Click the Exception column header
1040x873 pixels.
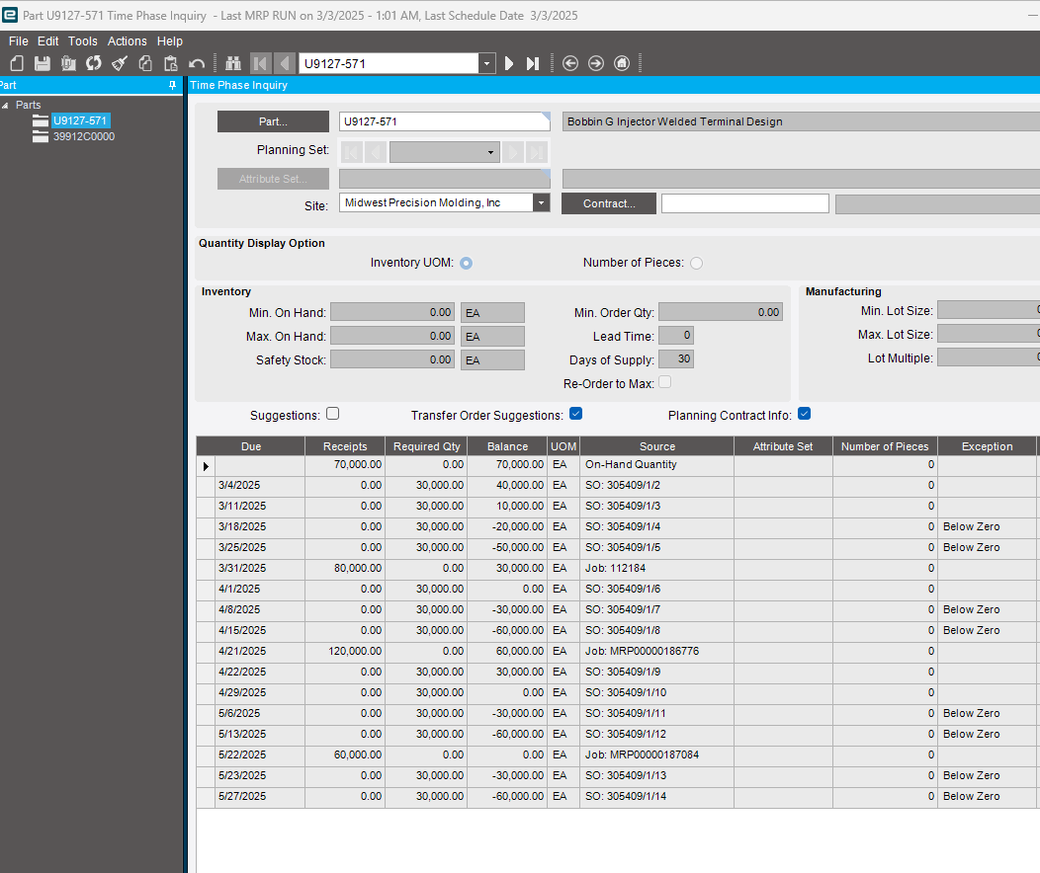[987, 446]
